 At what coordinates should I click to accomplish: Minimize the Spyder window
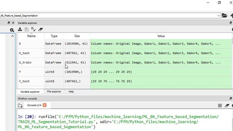208,3
